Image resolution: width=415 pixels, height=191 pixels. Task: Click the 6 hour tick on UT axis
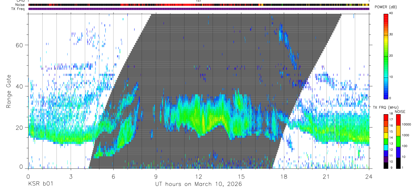pyautogui.click(x=113, y=177)
